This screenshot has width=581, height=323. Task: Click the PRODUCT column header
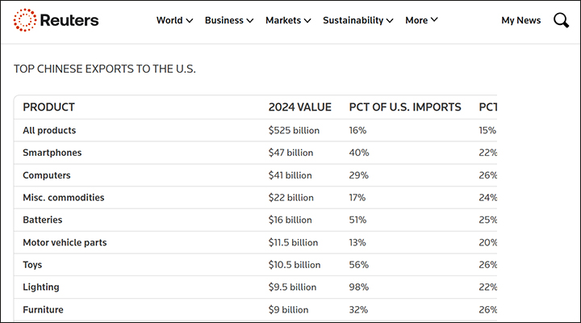point(49,107)
